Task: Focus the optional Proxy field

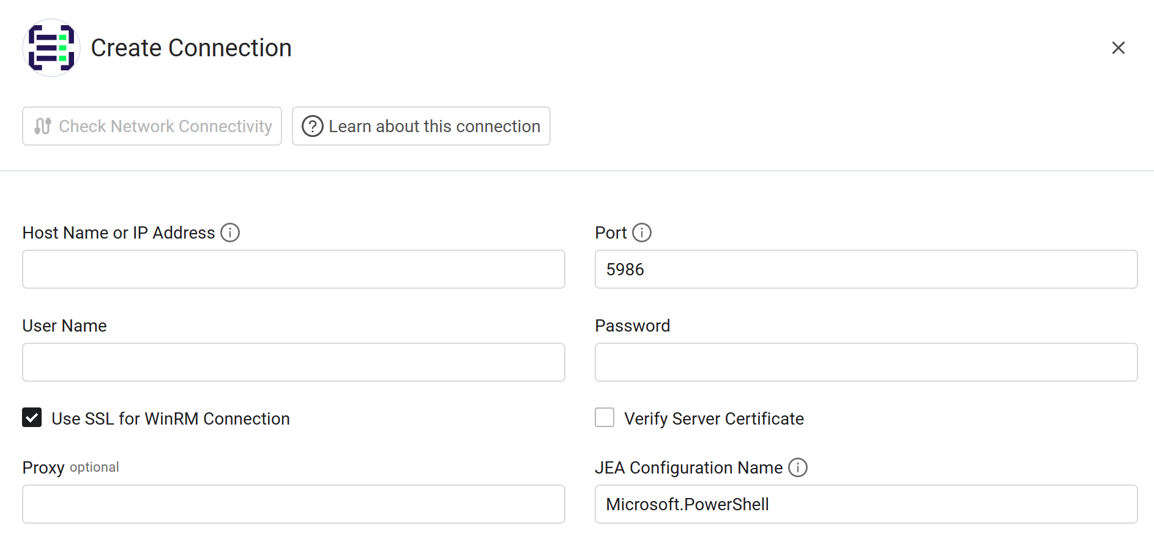Action: 294,504
